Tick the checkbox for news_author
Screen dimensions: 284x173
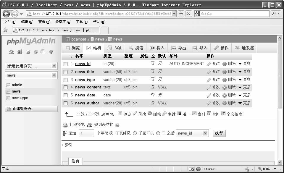[x=66, y=103]
